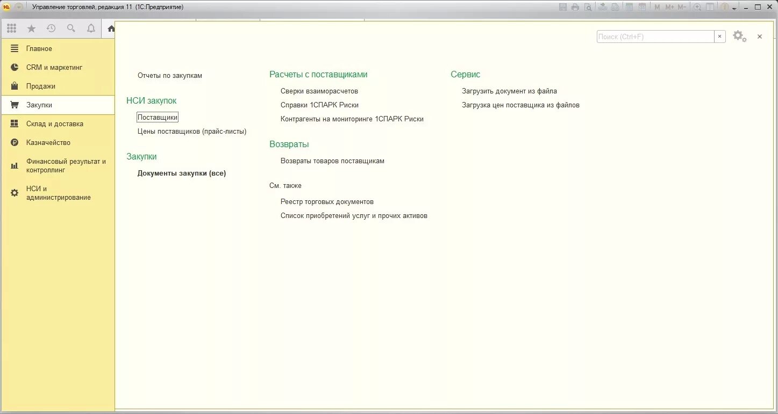
Task: Open Реестр торговых документов
Action: 327,202
